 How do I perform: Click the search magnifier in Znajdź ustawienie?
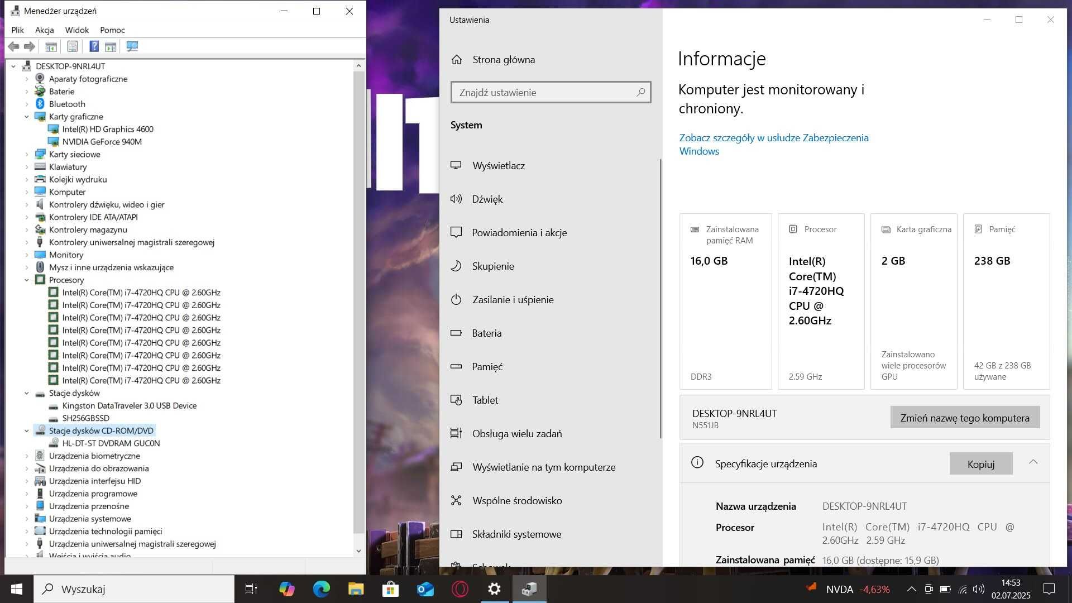(640, 92)
